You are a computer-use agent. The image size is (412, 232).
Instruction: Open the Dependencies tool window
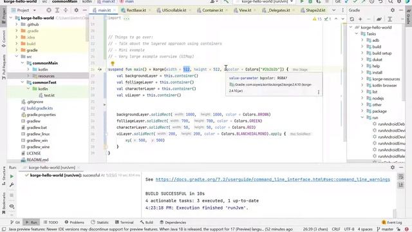click(173, 222)
